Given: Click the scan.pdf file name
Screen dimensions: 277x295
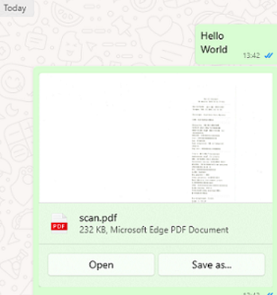Looking at the screenshot, I should pyautogui.click(x=98, y=218).
